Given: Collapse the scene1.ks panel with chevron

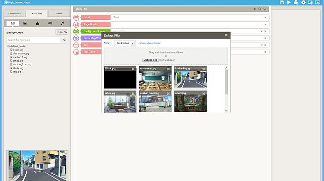Looking at the screenshot, I should pos(265,9).
